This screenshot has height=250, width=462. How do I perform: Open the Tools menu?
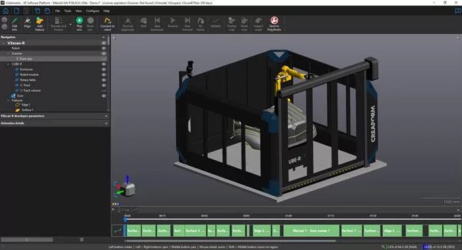point(68,11)
